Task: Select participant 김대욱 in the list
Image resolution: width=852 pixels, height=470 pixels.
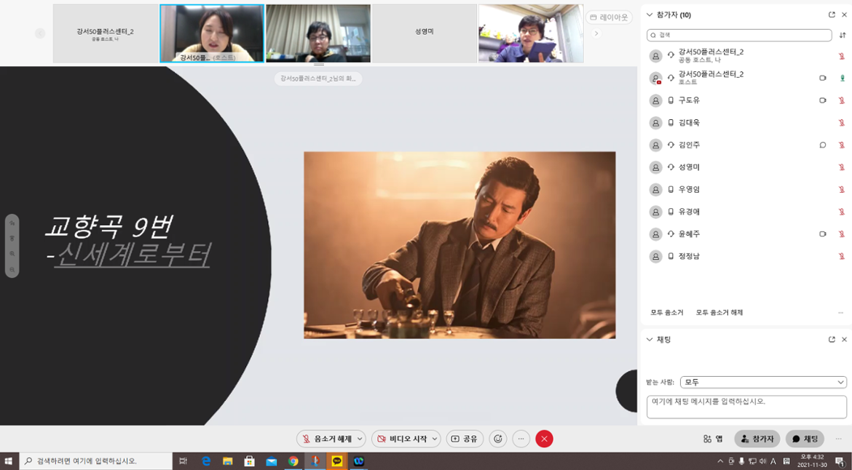Action: click(x=744, y=123)
